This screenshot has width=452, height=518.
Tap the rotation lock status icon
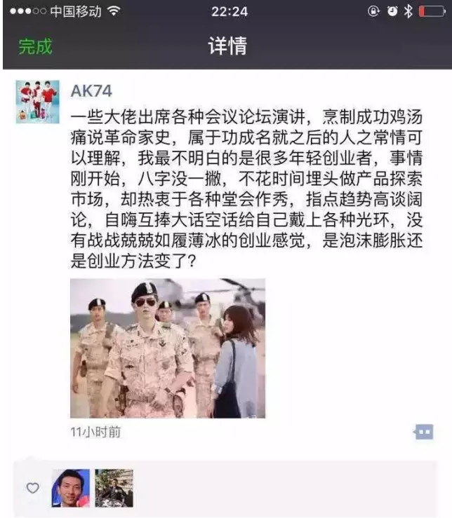[x=373, y=11]
